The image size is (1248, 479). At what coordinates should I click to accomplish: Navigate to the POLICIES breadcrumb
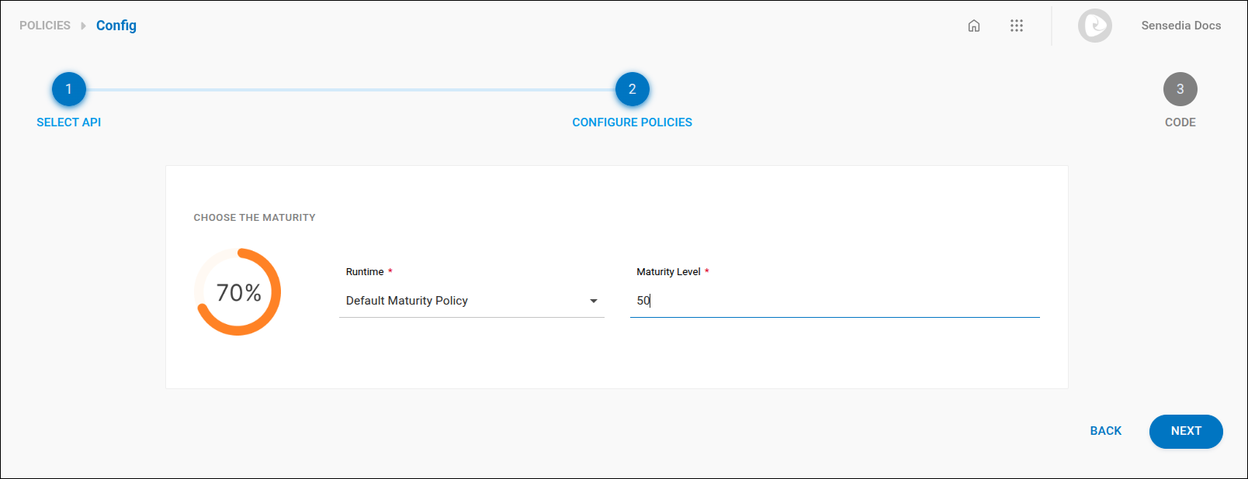coord(45,26)
